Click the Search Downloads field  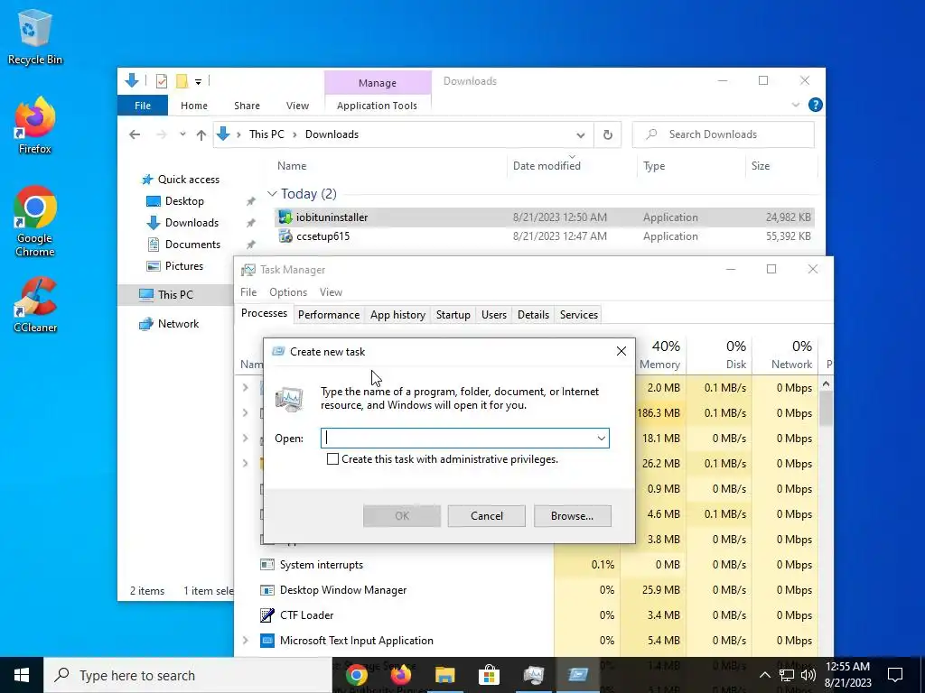(724, 134)
